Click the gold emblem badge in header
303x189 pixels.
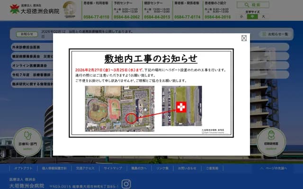click(71, 9)
